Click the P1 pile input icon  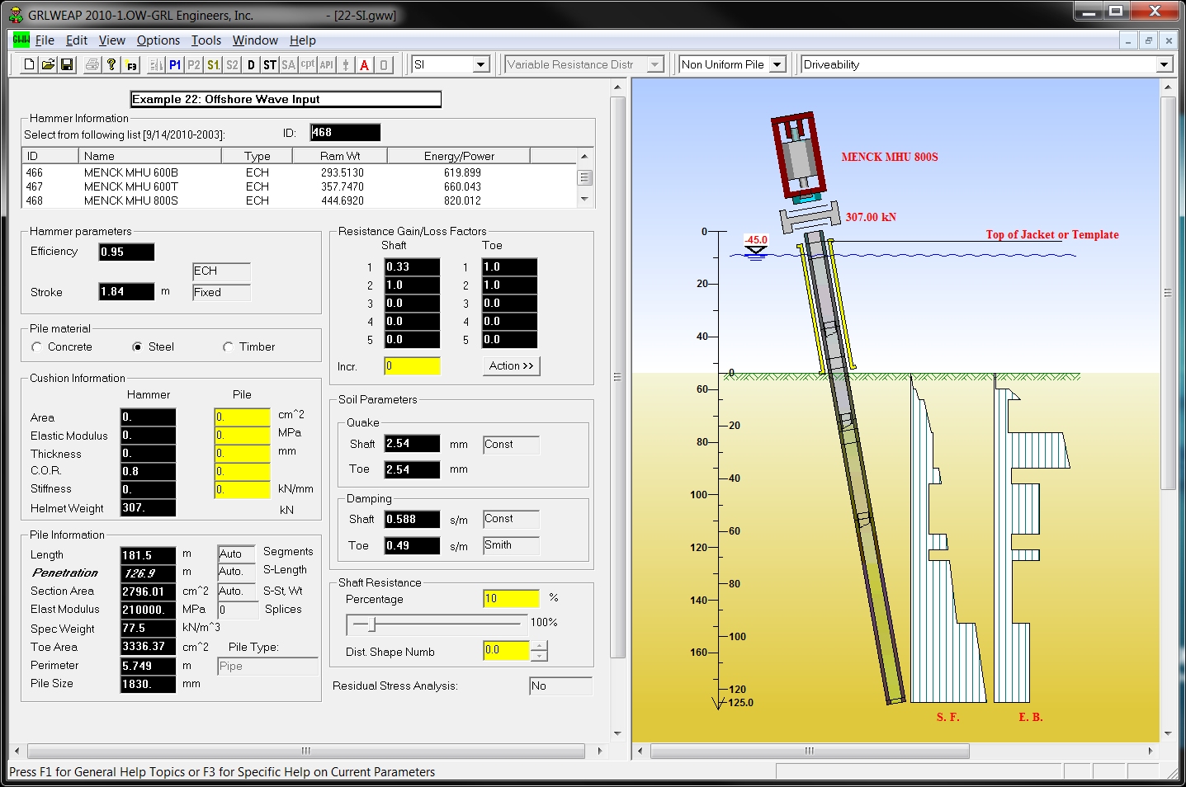point(175,64)
